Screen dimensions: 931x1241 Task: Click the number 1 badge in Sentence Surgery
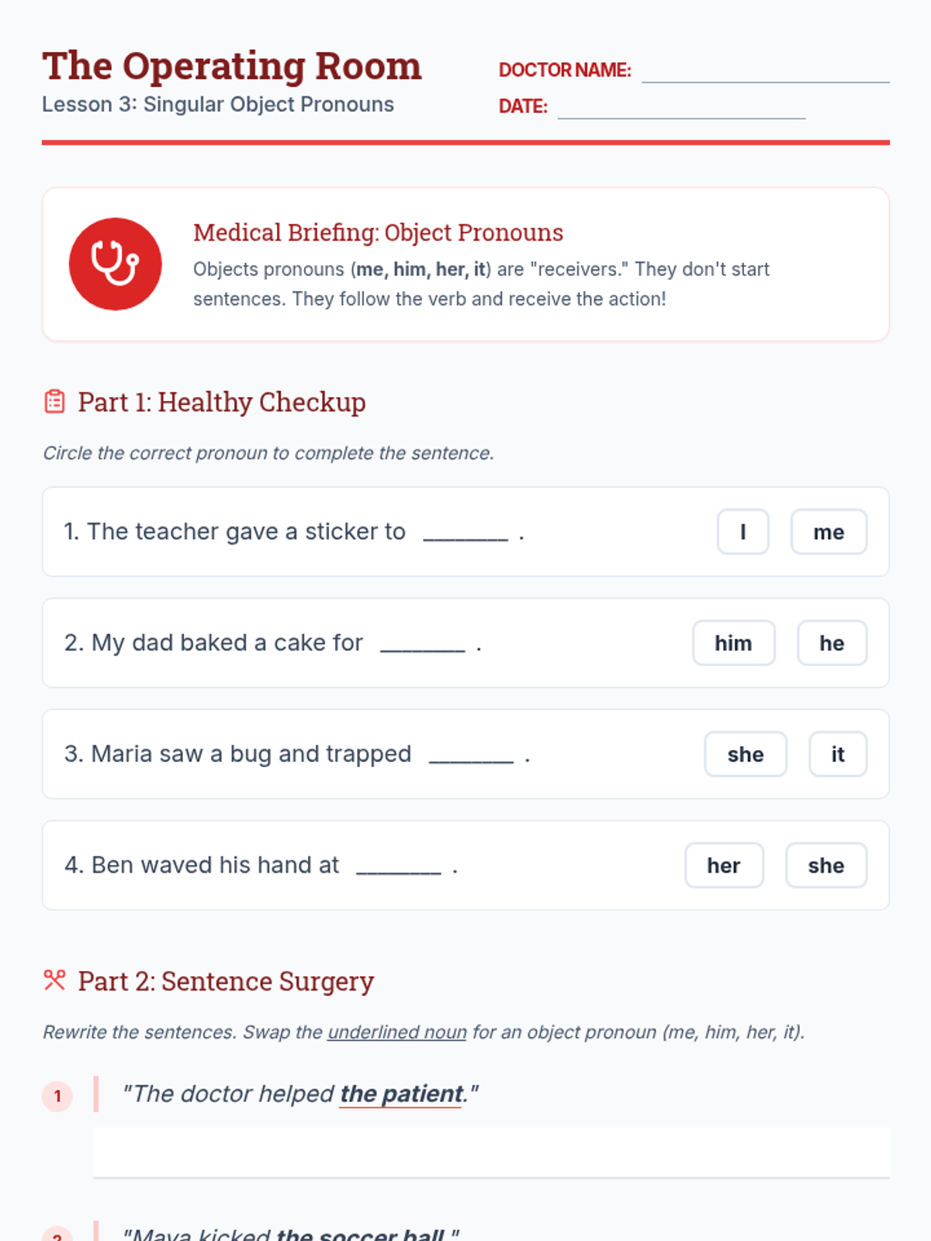57,1096
